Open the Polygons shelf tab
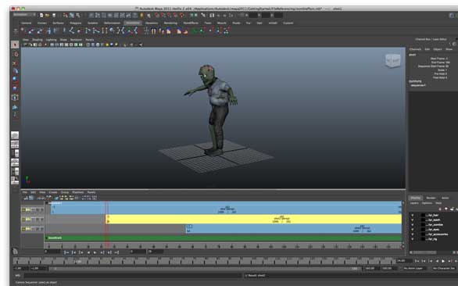Screen dimensions: 458x286 (x=75, y=23)
